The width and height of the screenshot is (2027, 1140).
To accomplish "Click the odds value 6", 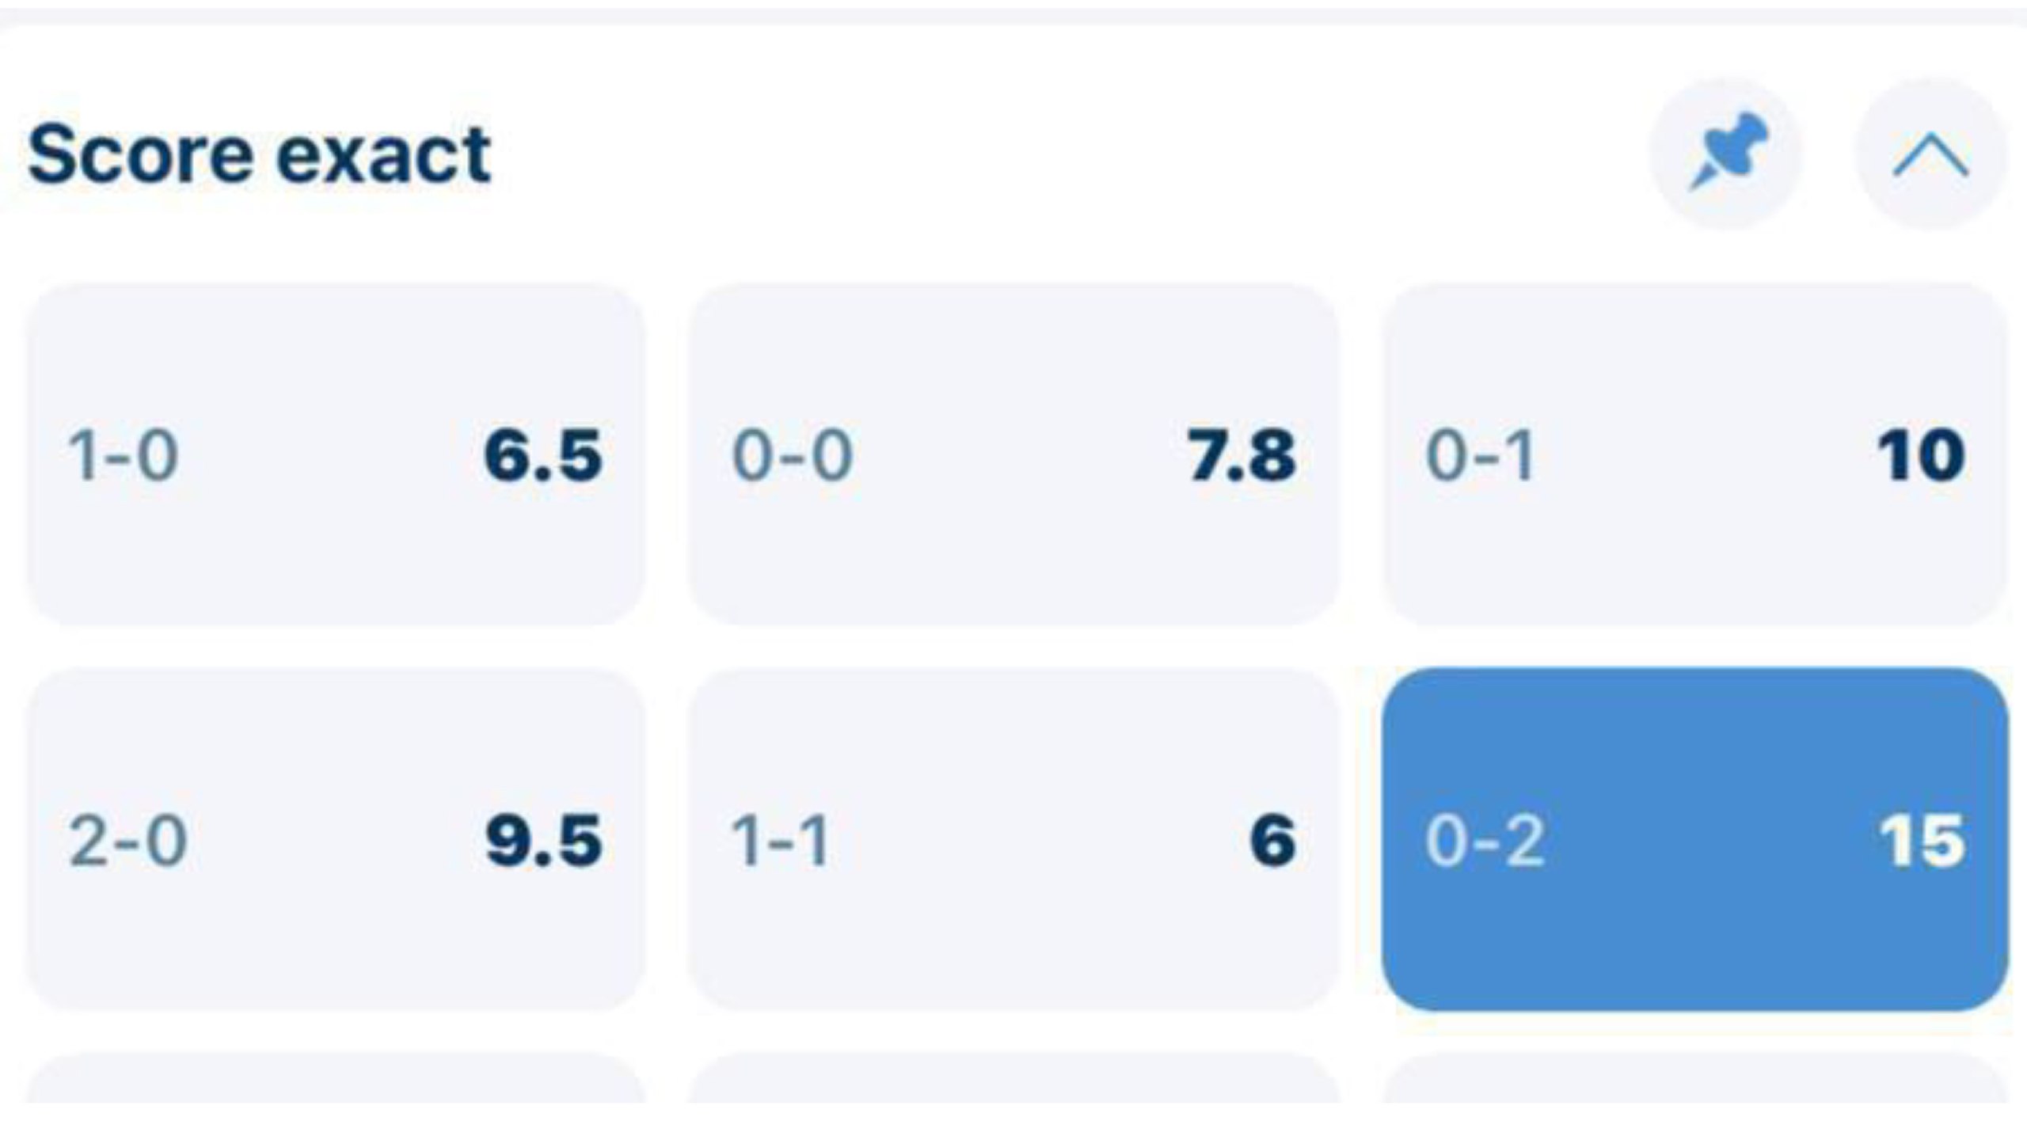I will pyautogui.click(x=1273, y=841).
